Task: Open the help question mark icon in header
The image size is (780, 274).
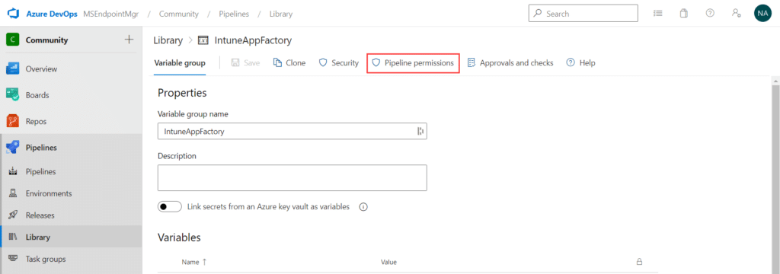Action: [x=711, y=14]
